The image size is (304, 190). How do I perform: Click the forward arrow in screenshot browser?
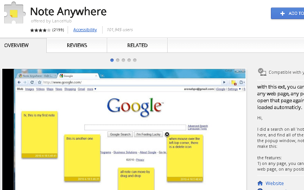point(25,82)
